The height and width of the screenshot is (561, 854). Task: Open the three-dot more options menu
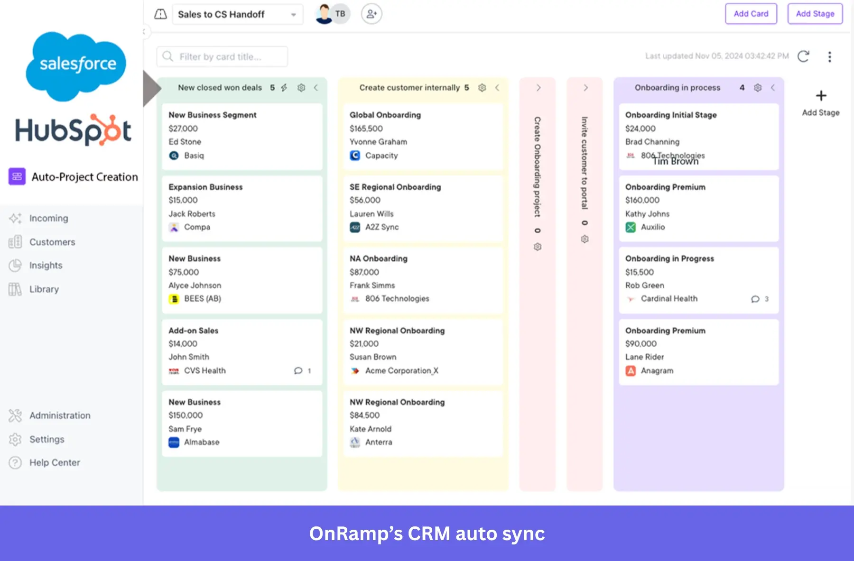point(830,57)
